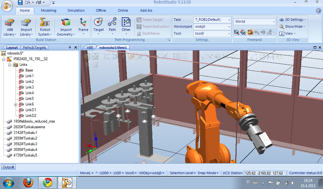Open the RobotStudio application menu button
The image size is (323, 189).
(7, 6)
